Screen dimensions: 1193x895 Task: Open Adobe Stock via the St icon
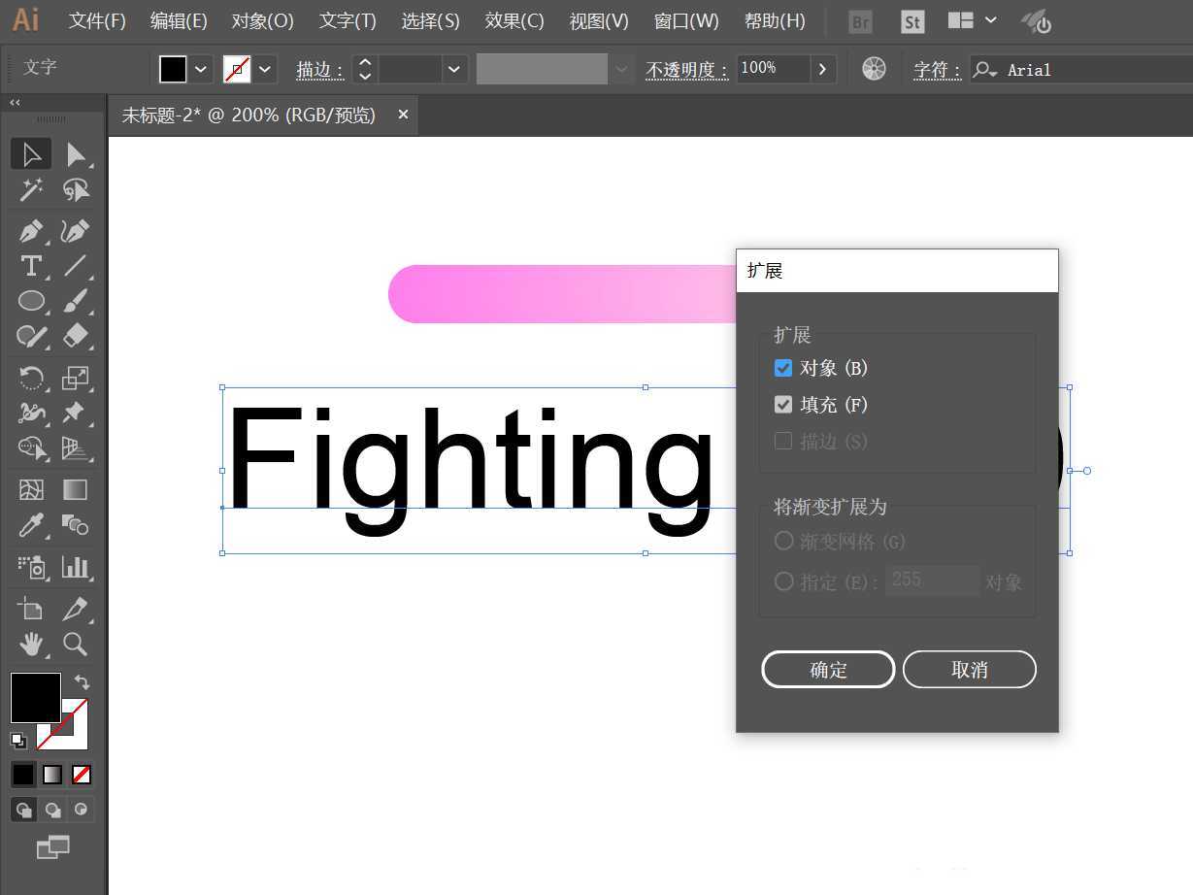click(x=911, y=20)
